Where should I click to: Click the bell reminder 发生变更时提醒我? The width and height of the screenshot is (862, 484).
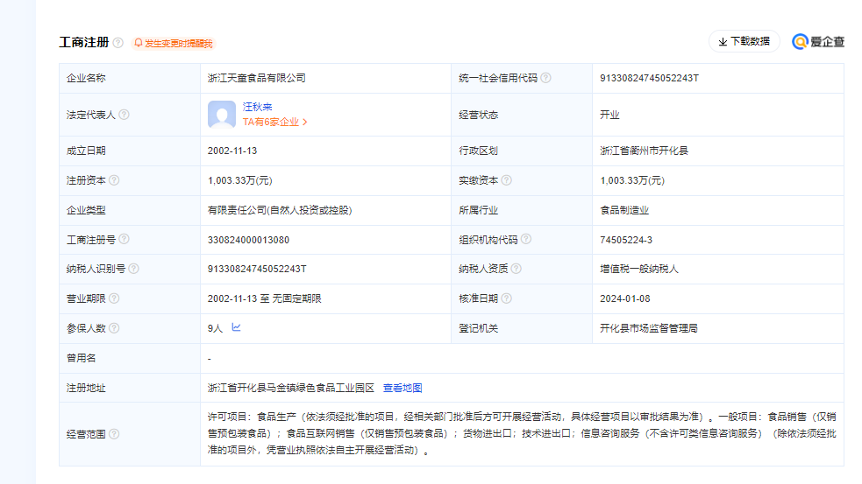[x=173, y=44]
